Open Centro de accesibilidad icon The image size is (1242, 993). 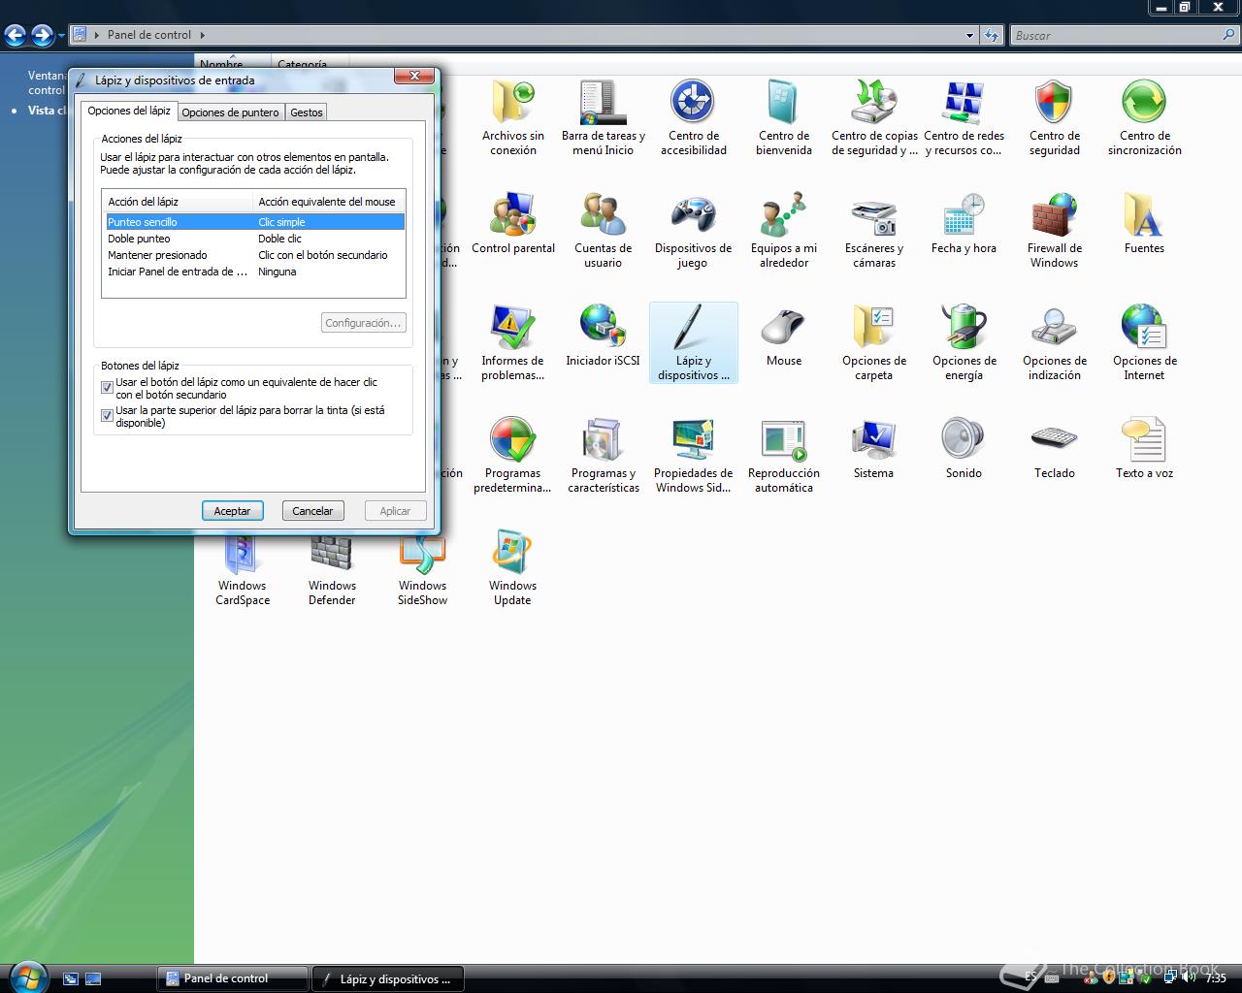693,118
